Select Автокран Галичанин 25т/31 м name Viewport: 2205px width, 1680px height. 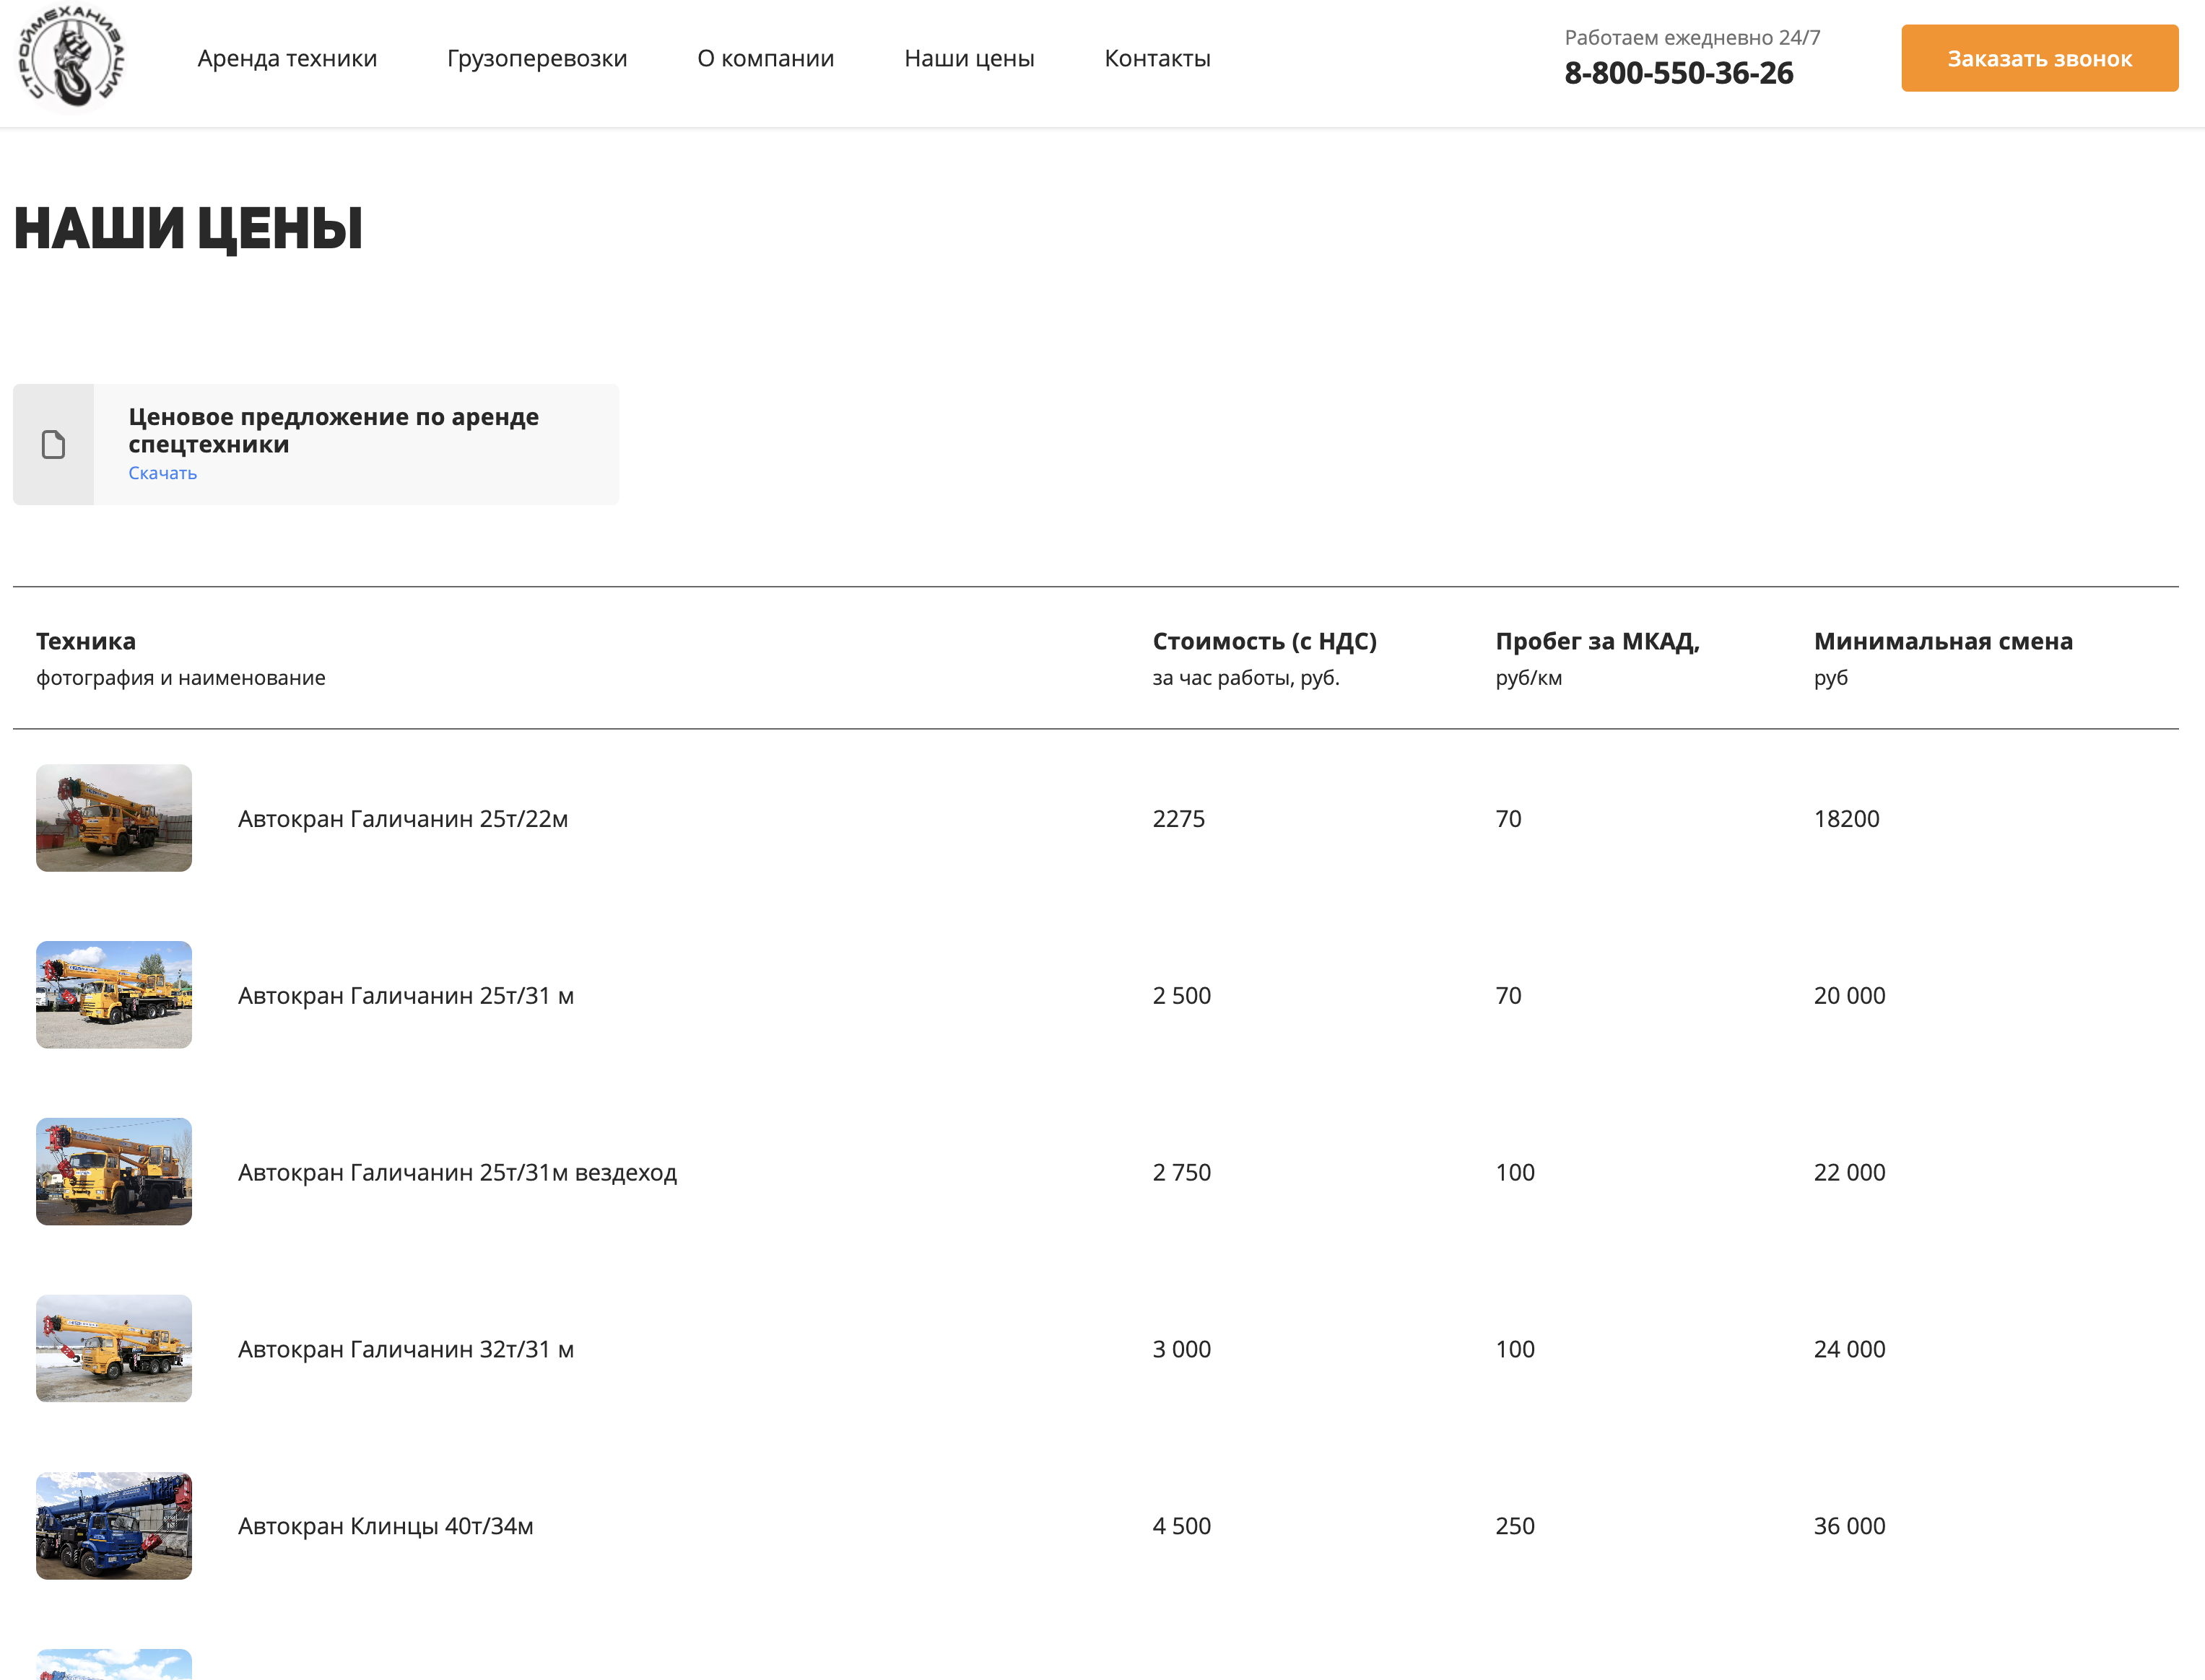pos(406,996)
